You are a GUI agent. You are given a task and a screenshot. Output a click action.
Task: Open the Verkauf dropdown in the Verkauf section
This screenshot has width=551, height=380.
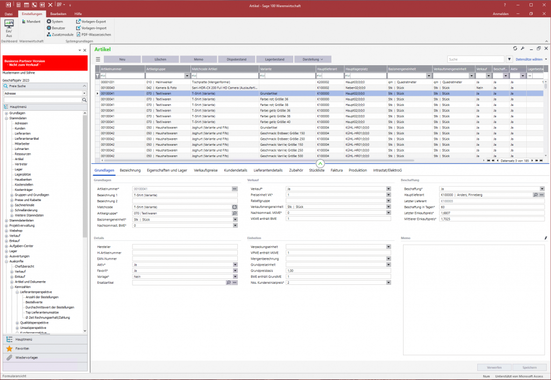pyautogui.click(x=388, y=189)
